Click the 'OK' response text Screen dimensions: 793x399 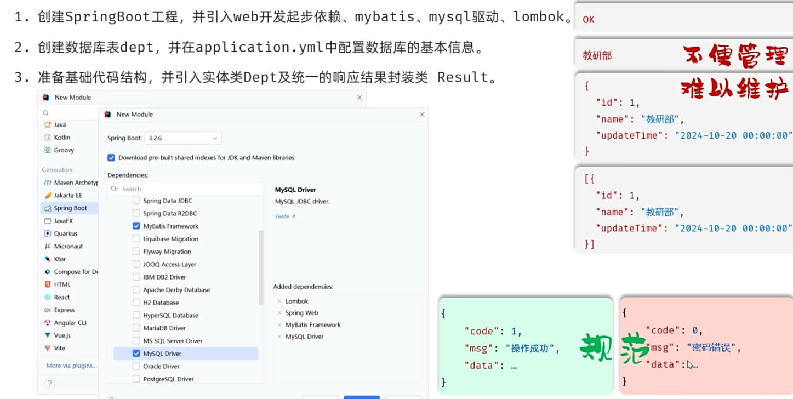coord(589,20)
